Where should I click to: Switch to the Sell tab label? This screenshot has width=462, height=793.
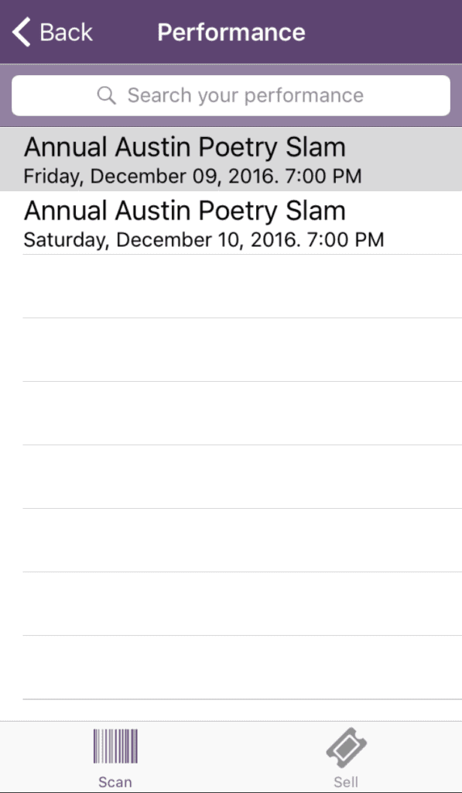(346, 782)
